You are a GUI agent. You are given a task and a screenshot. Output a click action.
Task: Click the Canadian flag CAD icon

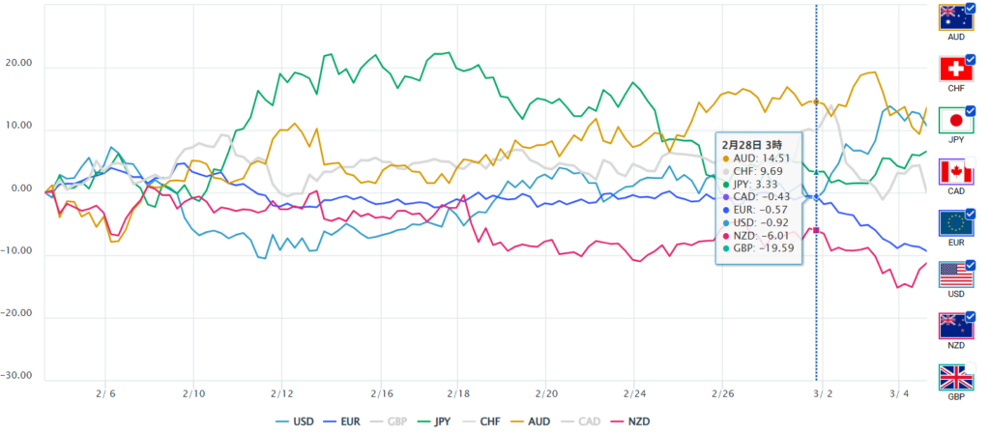tap(956, 174)
